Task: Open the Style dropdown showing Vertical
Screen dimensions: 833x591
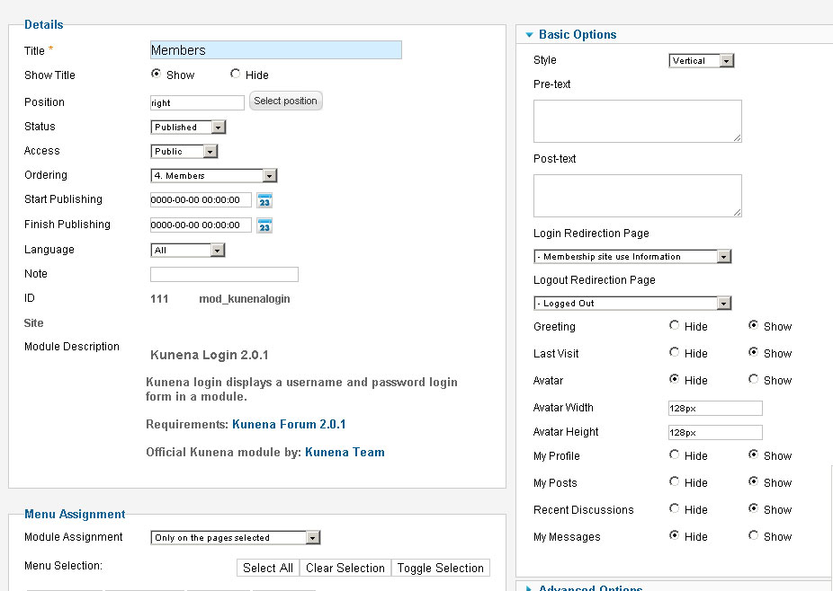Action: [x=702, y=61]
